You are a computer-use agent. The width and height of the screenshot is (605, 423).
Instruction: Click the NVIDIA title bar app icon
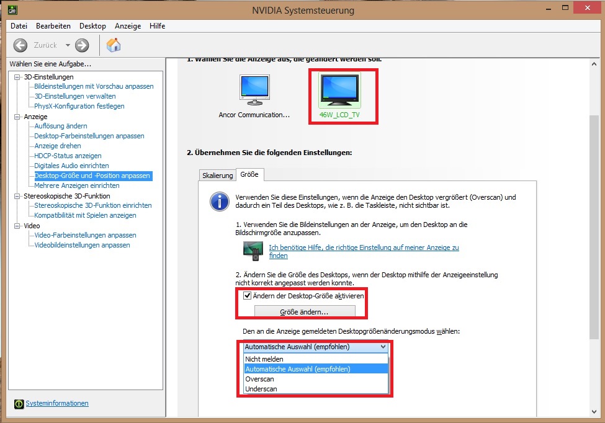pos(12,10)
